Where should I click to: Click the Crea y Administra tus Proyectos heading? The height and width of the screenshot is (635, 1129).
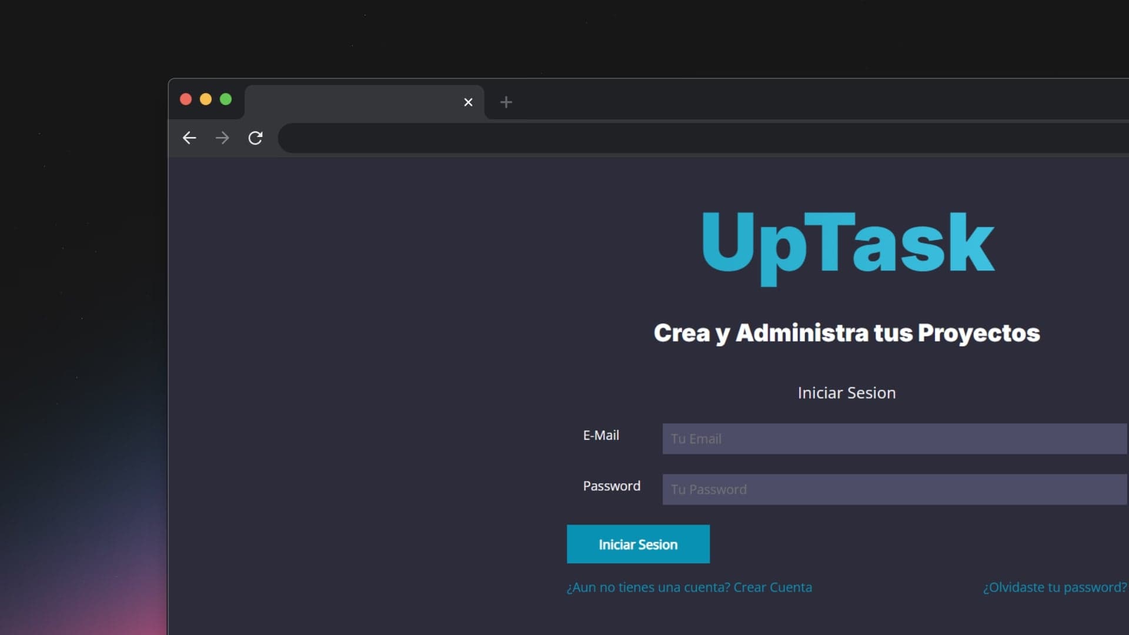847,333
